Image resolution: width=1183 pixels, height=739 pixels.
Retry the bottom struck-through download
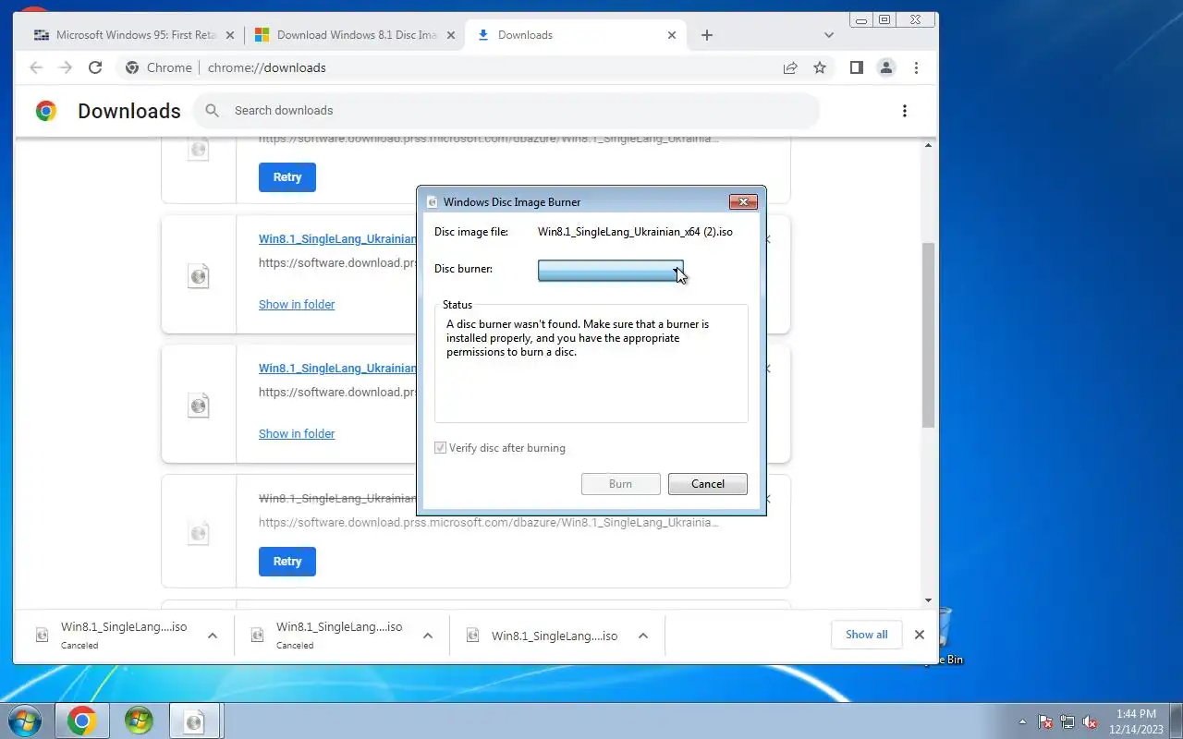pyautogui.click(x=287, y=562)
